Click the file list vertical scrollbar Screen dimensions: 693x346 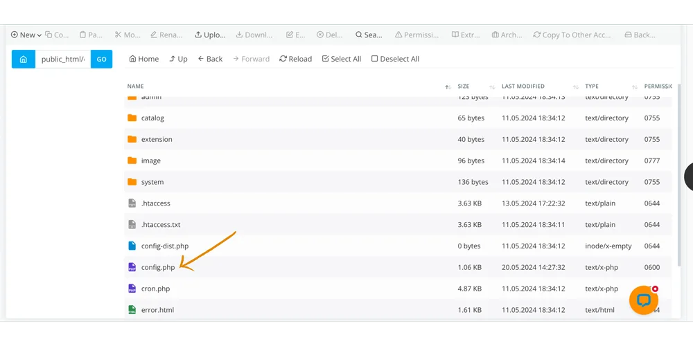tap(680, 174)
